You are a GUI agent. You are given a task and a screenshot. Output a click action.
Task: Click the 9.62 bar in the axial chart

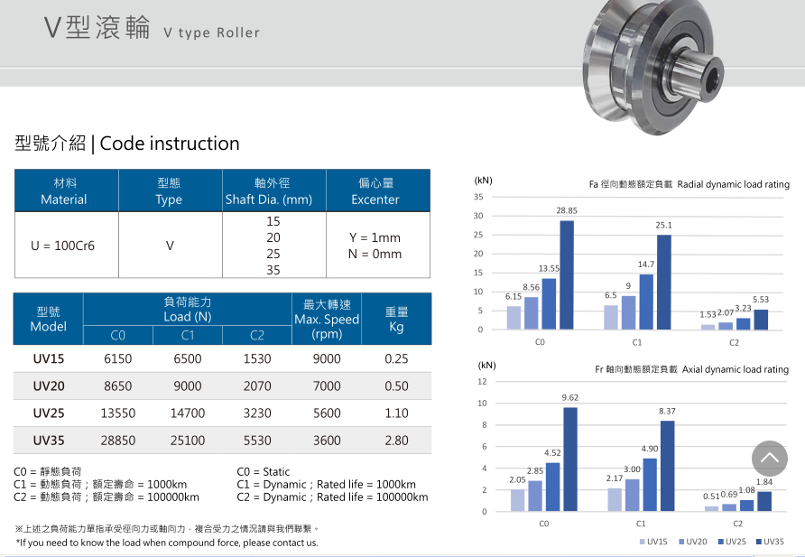570,459
